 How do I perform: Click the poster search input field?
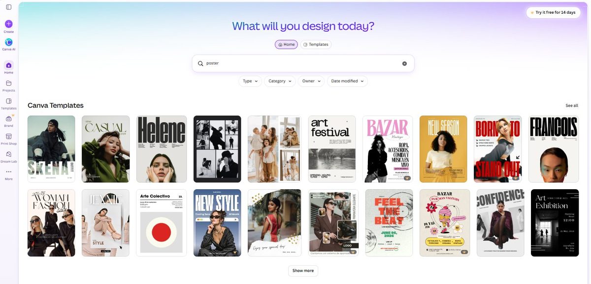point(303,63)
